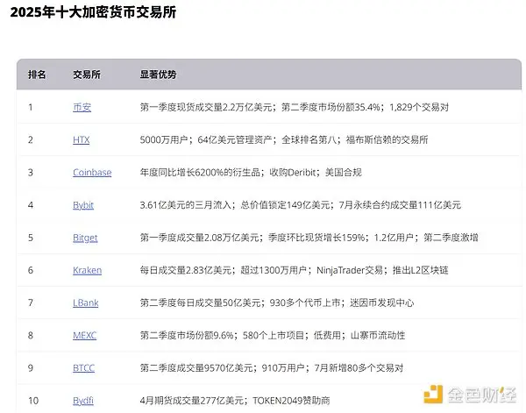
Task: Open the Bydfi exchange link
Action: pos(83,400)
